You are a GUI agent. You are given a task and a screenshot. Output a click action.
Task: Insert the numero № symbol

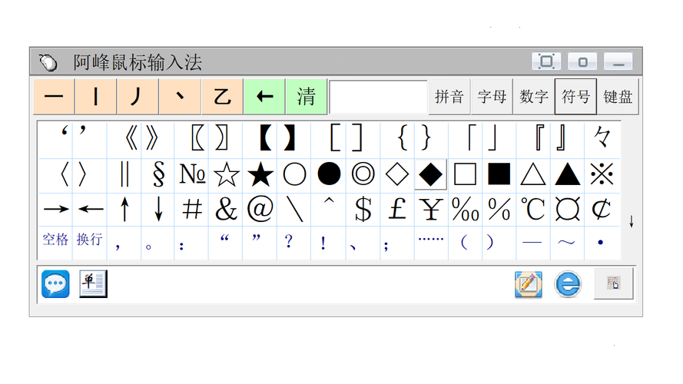coord(192,174)
